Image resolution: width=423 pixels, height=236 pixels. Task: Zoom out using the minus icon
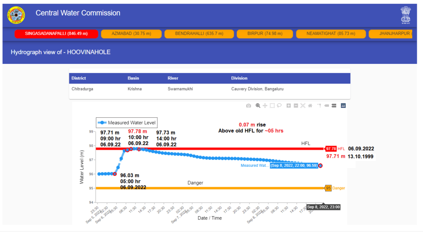coord(296,106)
